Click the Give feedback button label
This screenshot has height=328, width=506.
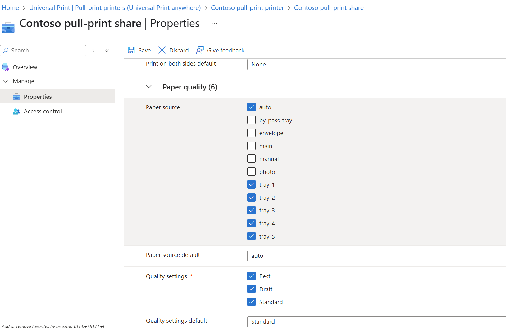coord(226,50)
